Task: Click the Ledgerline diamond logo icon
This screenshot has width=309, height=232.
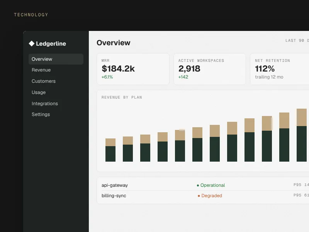Action: 32,43
